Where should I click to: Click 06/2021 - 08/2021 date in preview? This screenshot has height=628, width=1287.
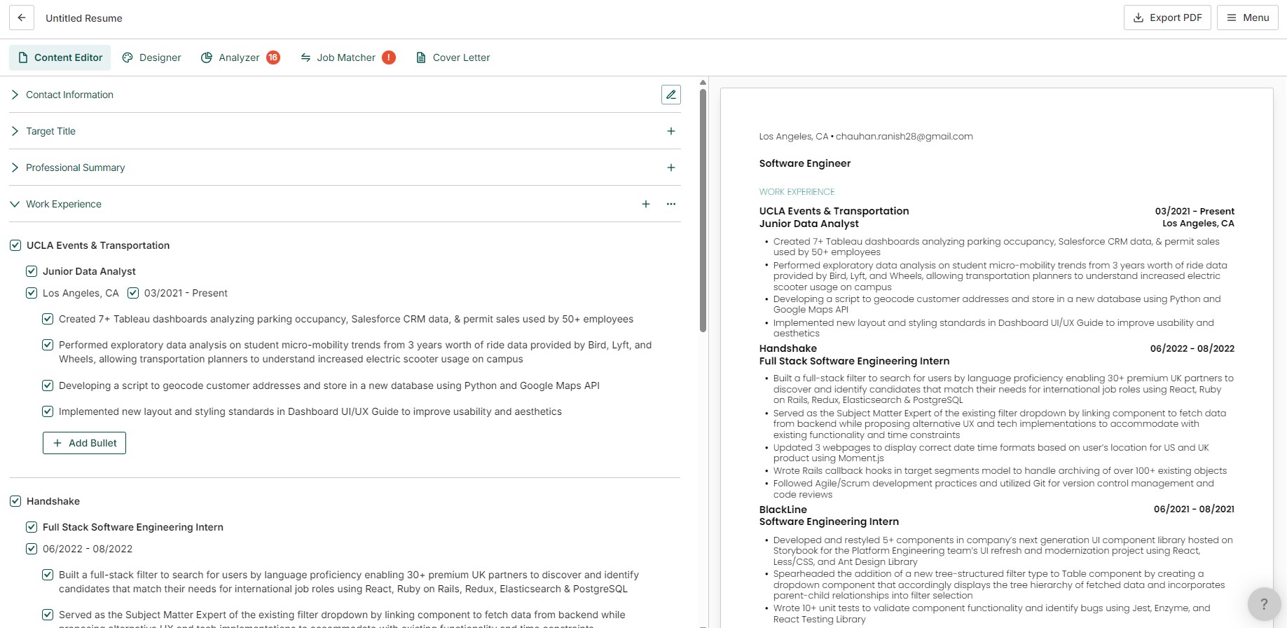(1194, 510)
